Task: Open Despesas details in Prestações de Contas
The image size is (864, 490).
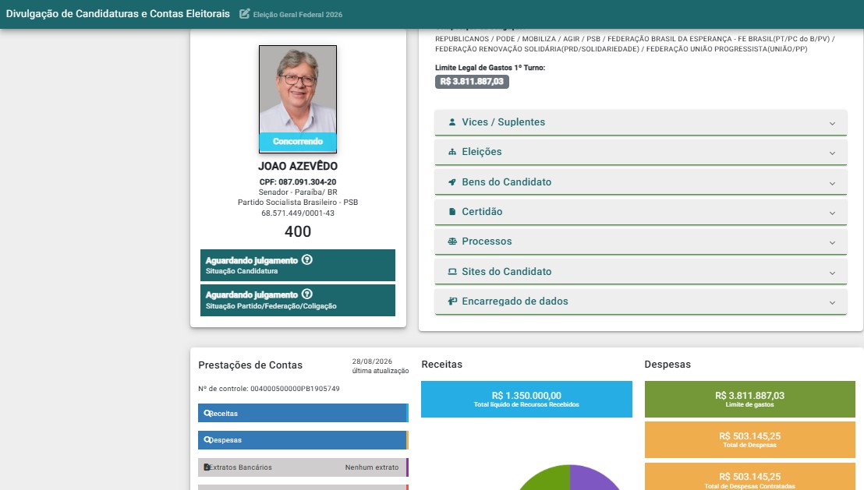Action: (x=303, y=440)
